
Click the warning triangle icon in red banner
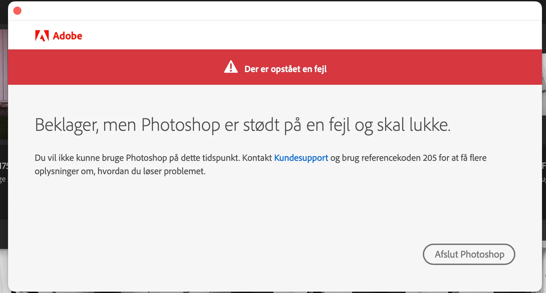click(231, 67)
